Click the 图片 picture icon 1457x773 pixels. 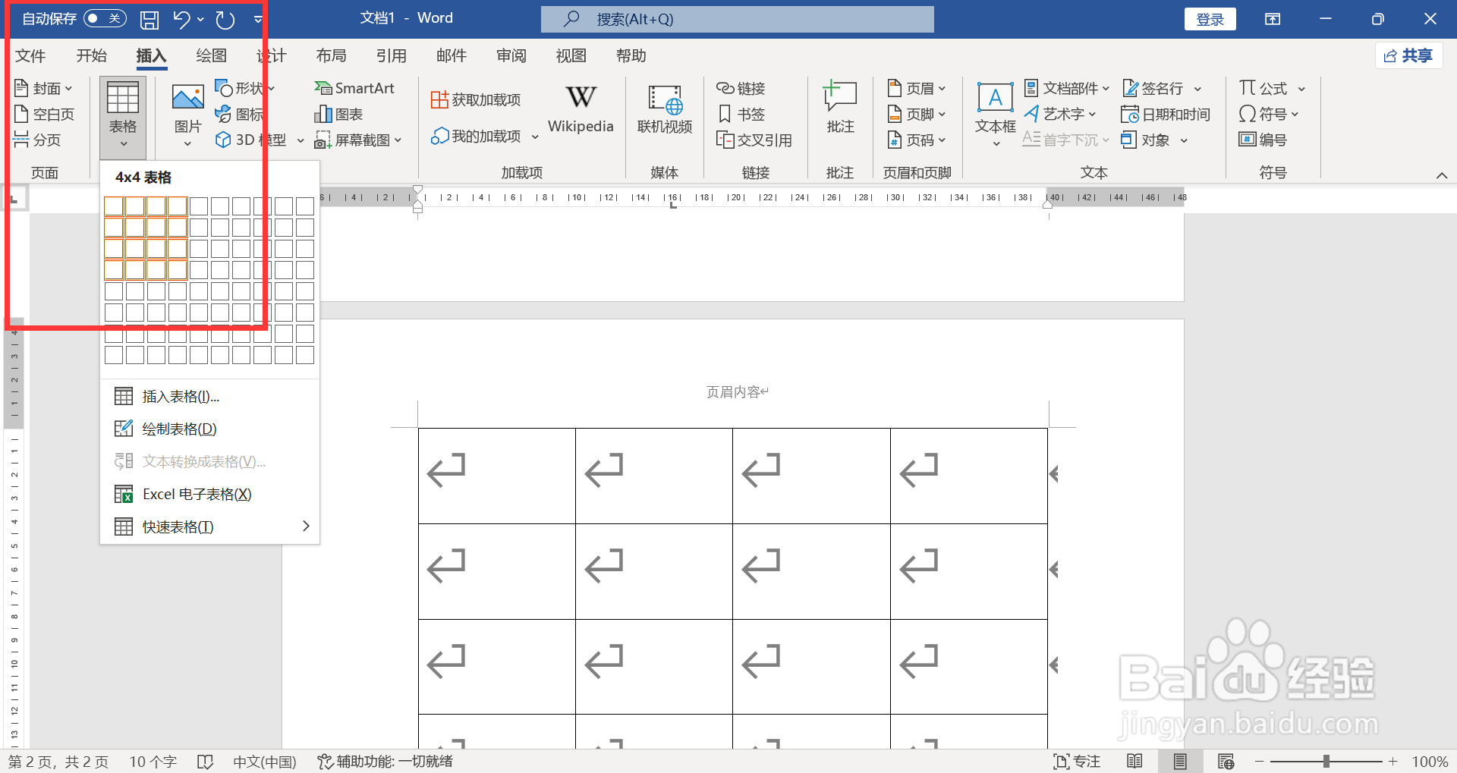pos(187,98)
